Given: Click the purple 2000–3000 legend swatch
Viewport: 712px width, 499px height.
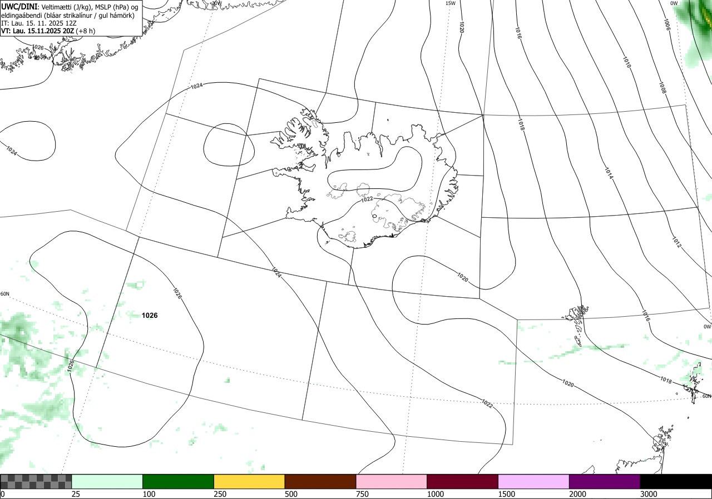Looking at the screenshot, I should (x=605, y=481).
